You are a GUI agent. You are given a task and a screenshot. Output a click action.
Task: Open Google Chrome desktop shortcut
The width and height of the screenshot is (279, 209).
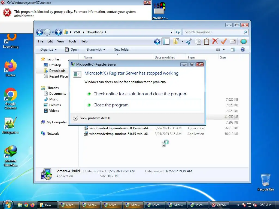[x=11, y=99]
